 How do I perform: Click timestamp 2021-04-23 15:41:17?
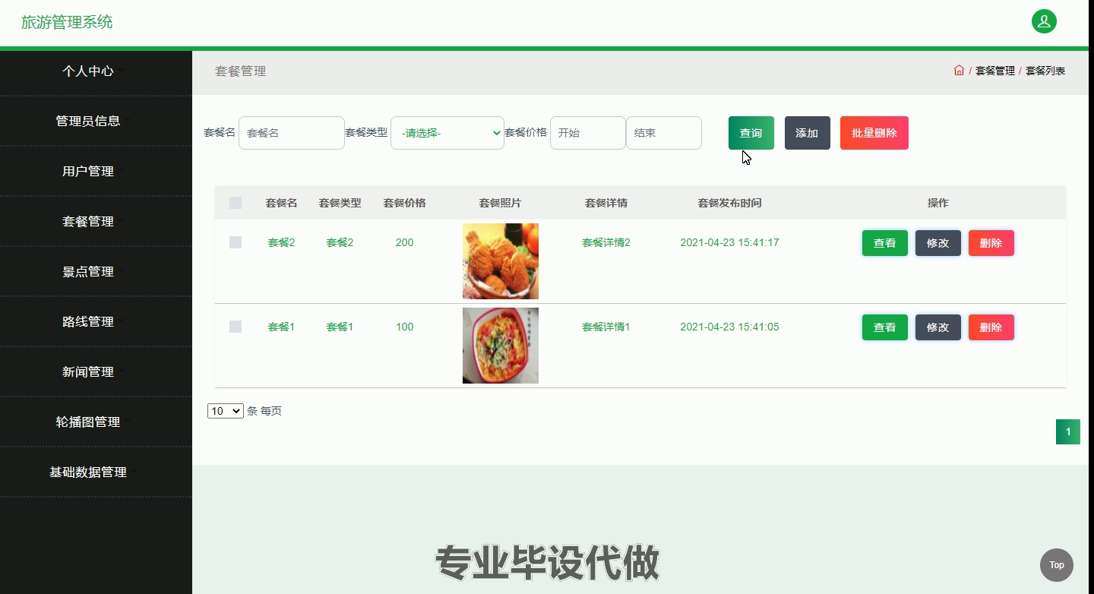729,242
